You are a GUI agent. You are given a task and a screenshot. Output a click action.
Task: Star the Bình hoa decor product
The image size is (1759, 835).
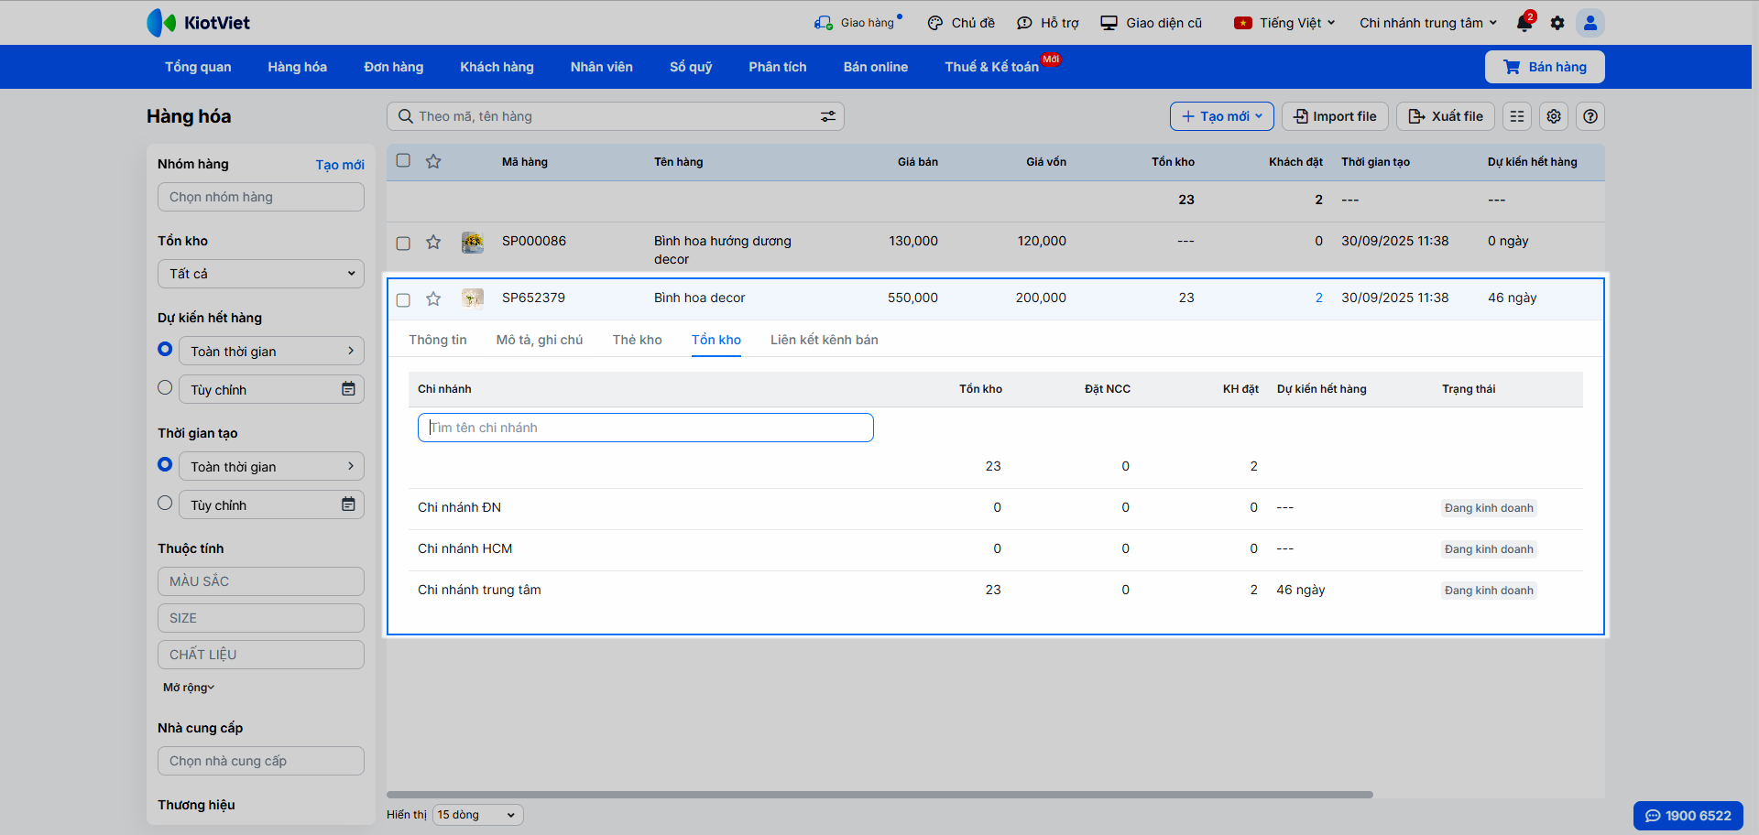[x=433, y=298]
